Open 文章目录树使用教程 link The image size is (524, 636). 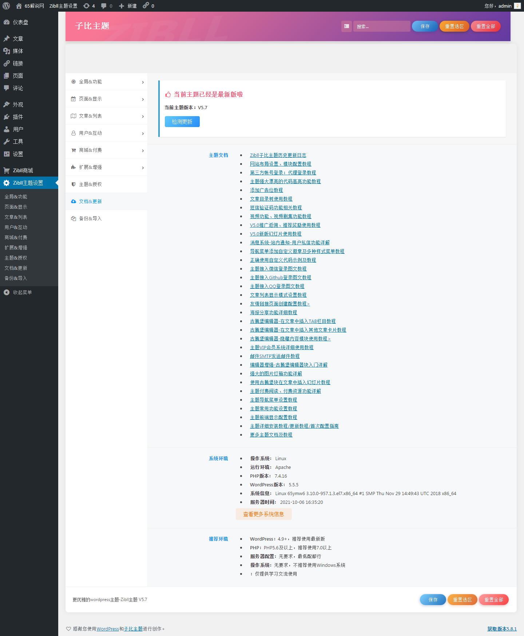[271, 199]
